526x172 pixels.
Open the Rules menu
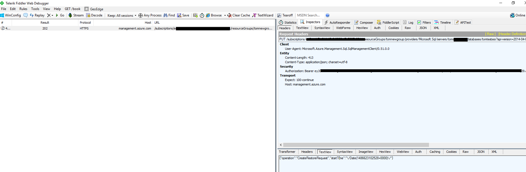click(x=23, y=9)
